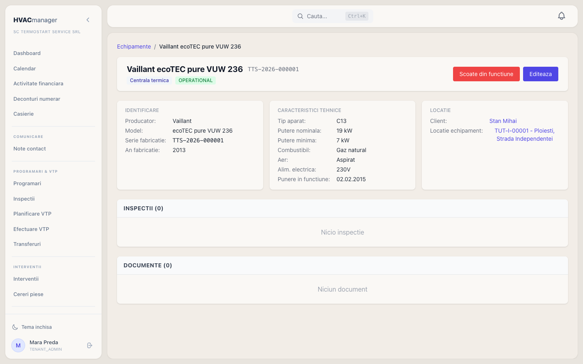The image size is (583, 364).
Task: Click the Centrala termica tag
Action: [149, 80]
